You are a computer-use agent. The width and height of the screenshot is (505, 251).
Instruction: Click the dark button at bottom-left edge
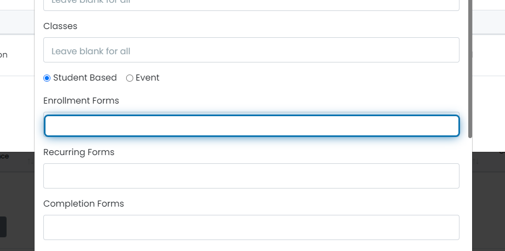click(3, 227)
